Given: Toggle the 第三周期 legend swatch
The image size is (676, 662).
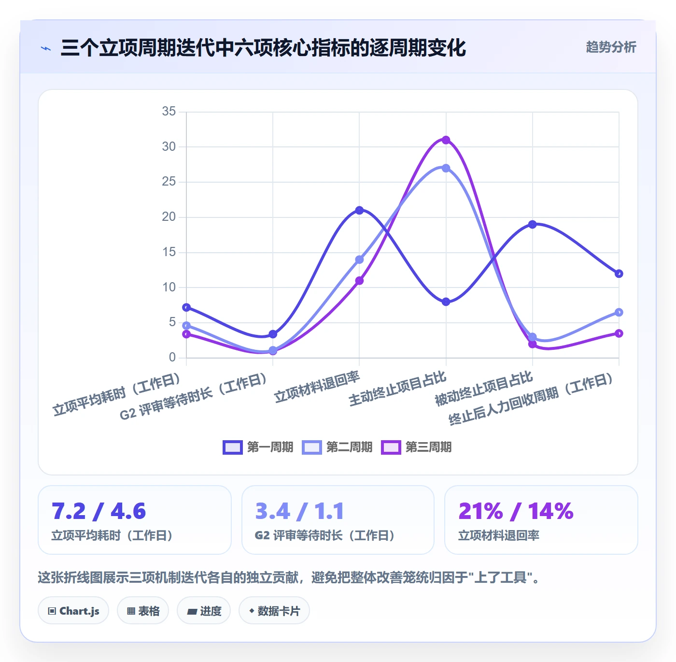Looking at the screenshot, I should [x=391, y=447].
